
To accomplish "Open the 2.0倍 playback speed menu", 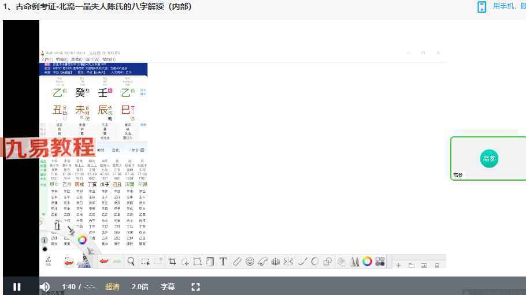I will [x=140, y=286].
